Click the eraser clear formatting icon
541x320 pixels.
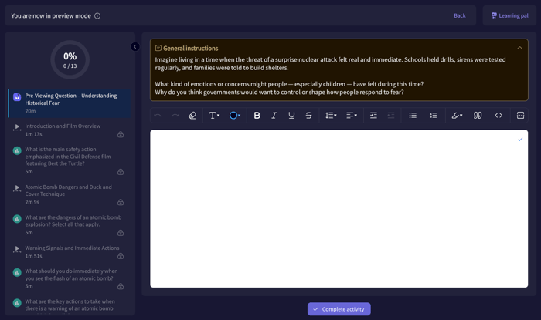click(192, 116)
